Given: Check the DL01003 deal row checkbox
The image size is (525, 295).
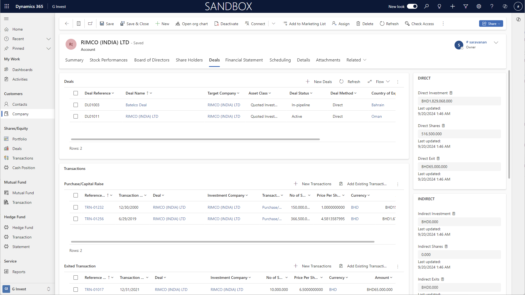Looking at the screenshot, I should tap(76, 105).
